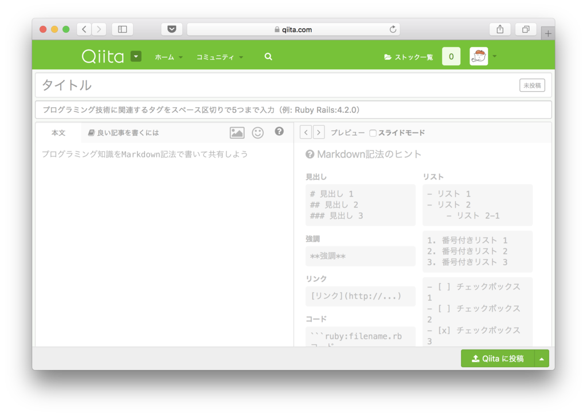Open the ホーム menu

169,57
